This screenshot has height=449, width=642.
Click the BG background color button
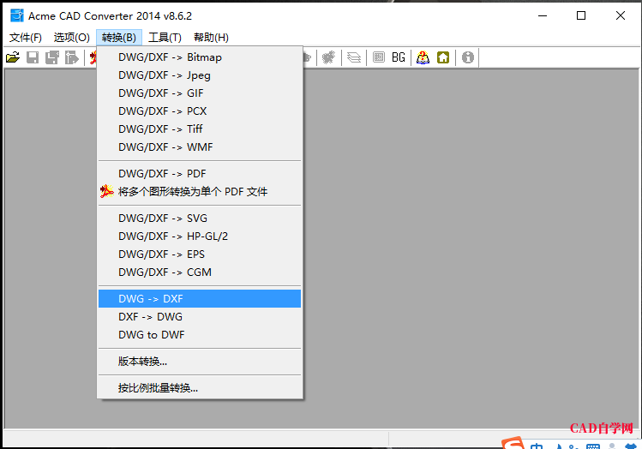tap(399, 57)
